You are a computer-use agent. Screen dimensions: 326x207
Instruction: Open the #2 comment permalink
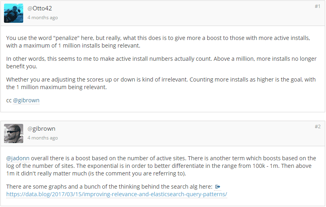318,127
